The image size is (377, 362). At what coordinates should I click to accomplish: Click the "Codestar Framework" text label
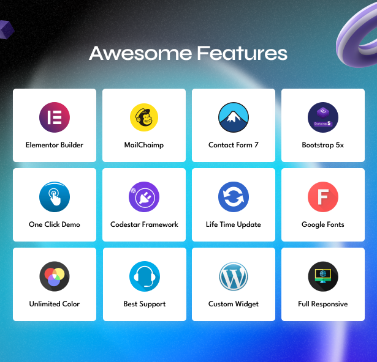point(144,224)
